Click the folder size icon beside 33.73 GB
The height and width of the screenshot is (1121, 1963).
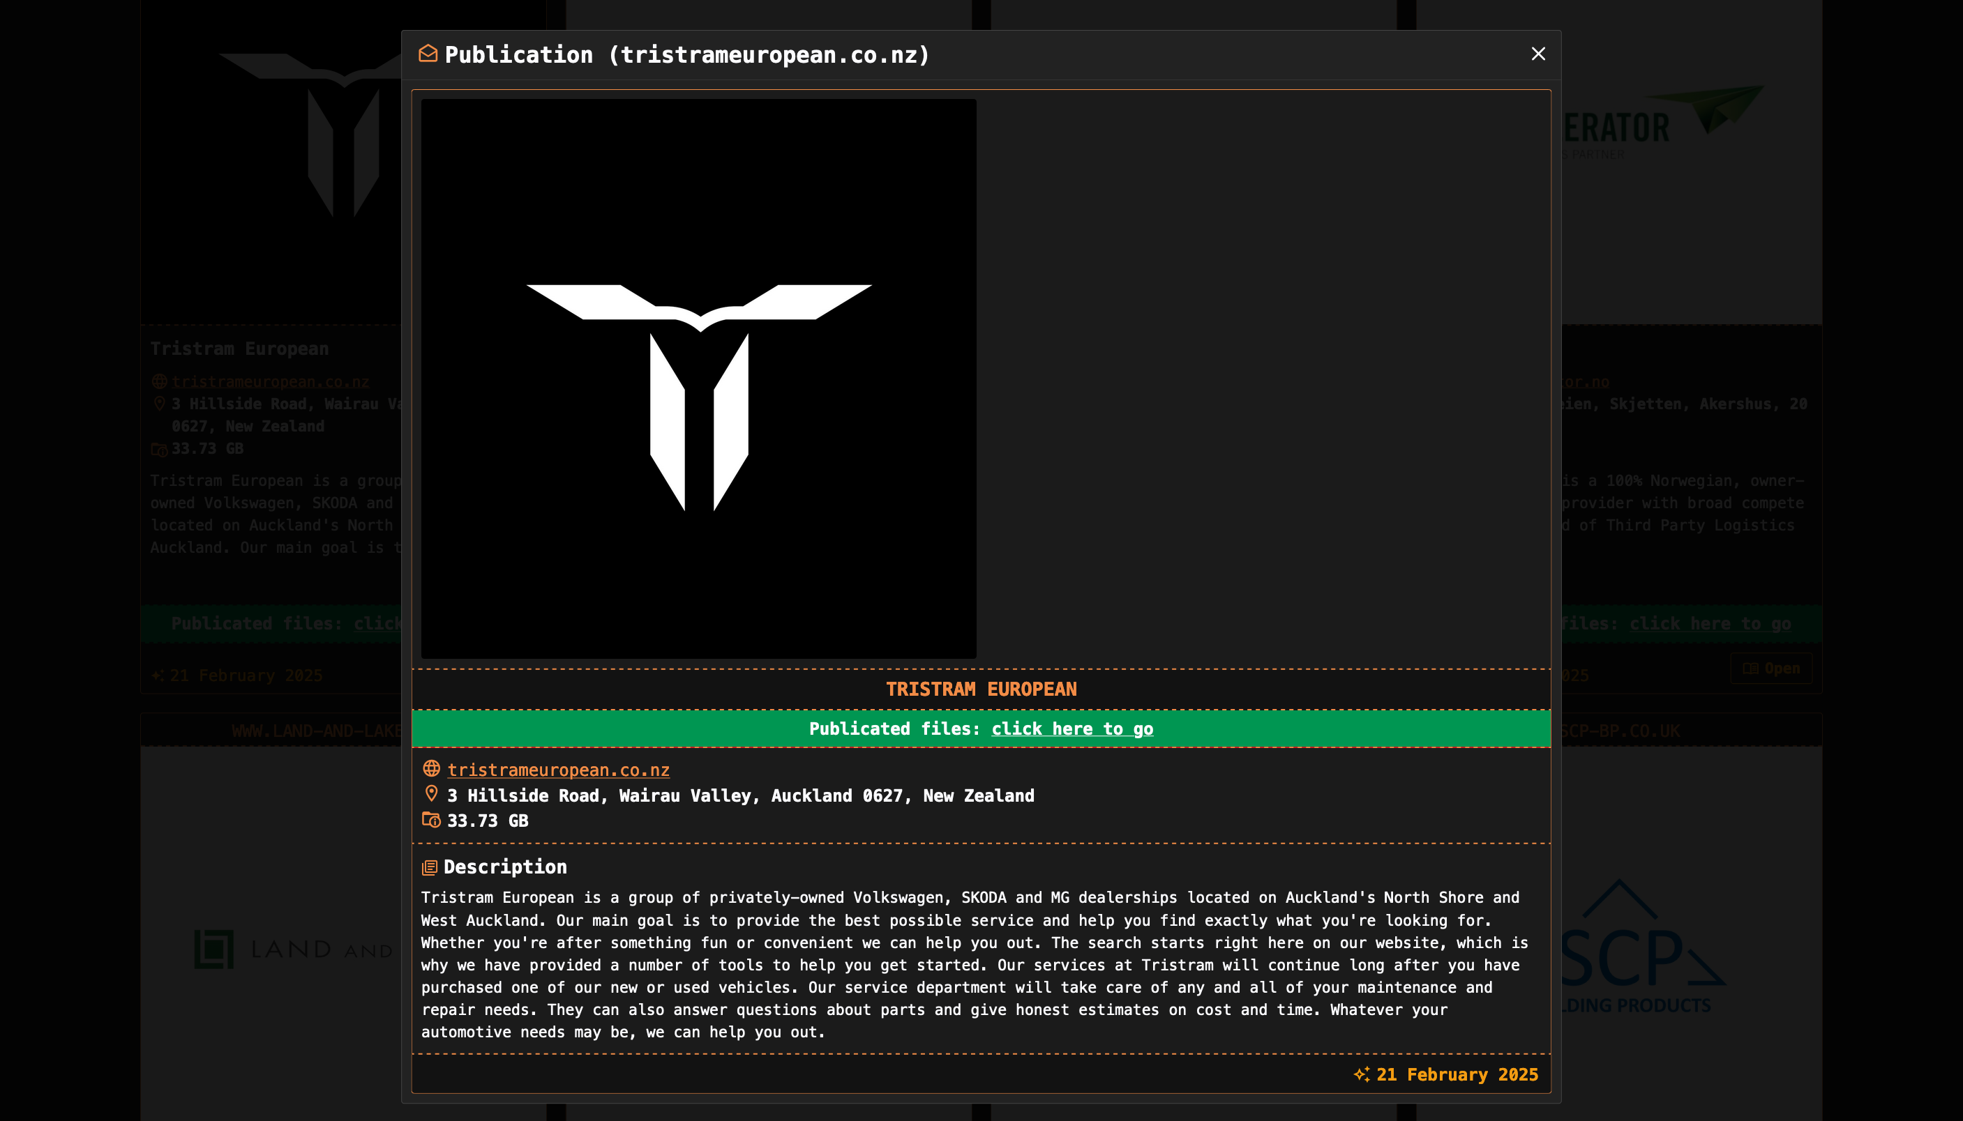pos(431,821)
